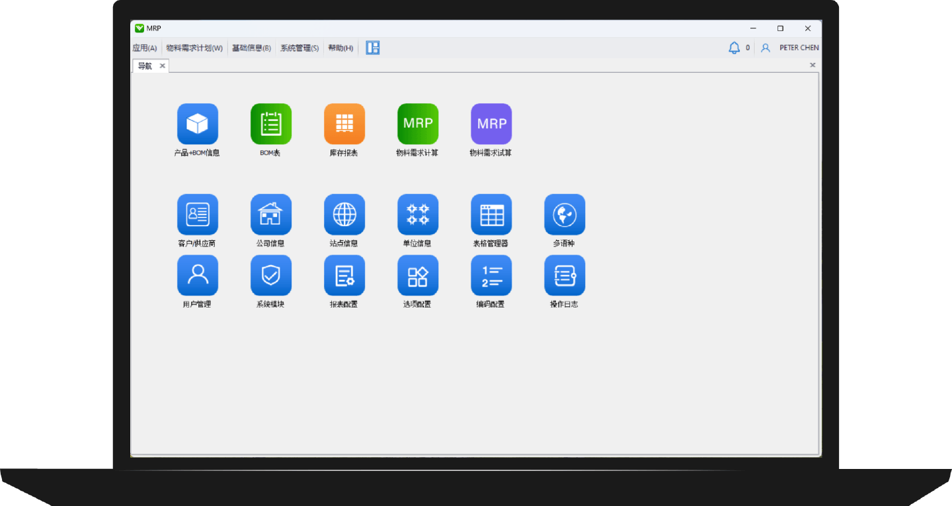Open the 库存报表 inventory report icon
Viewport: 952px width, 506px height.
click(x=344, y=123)
